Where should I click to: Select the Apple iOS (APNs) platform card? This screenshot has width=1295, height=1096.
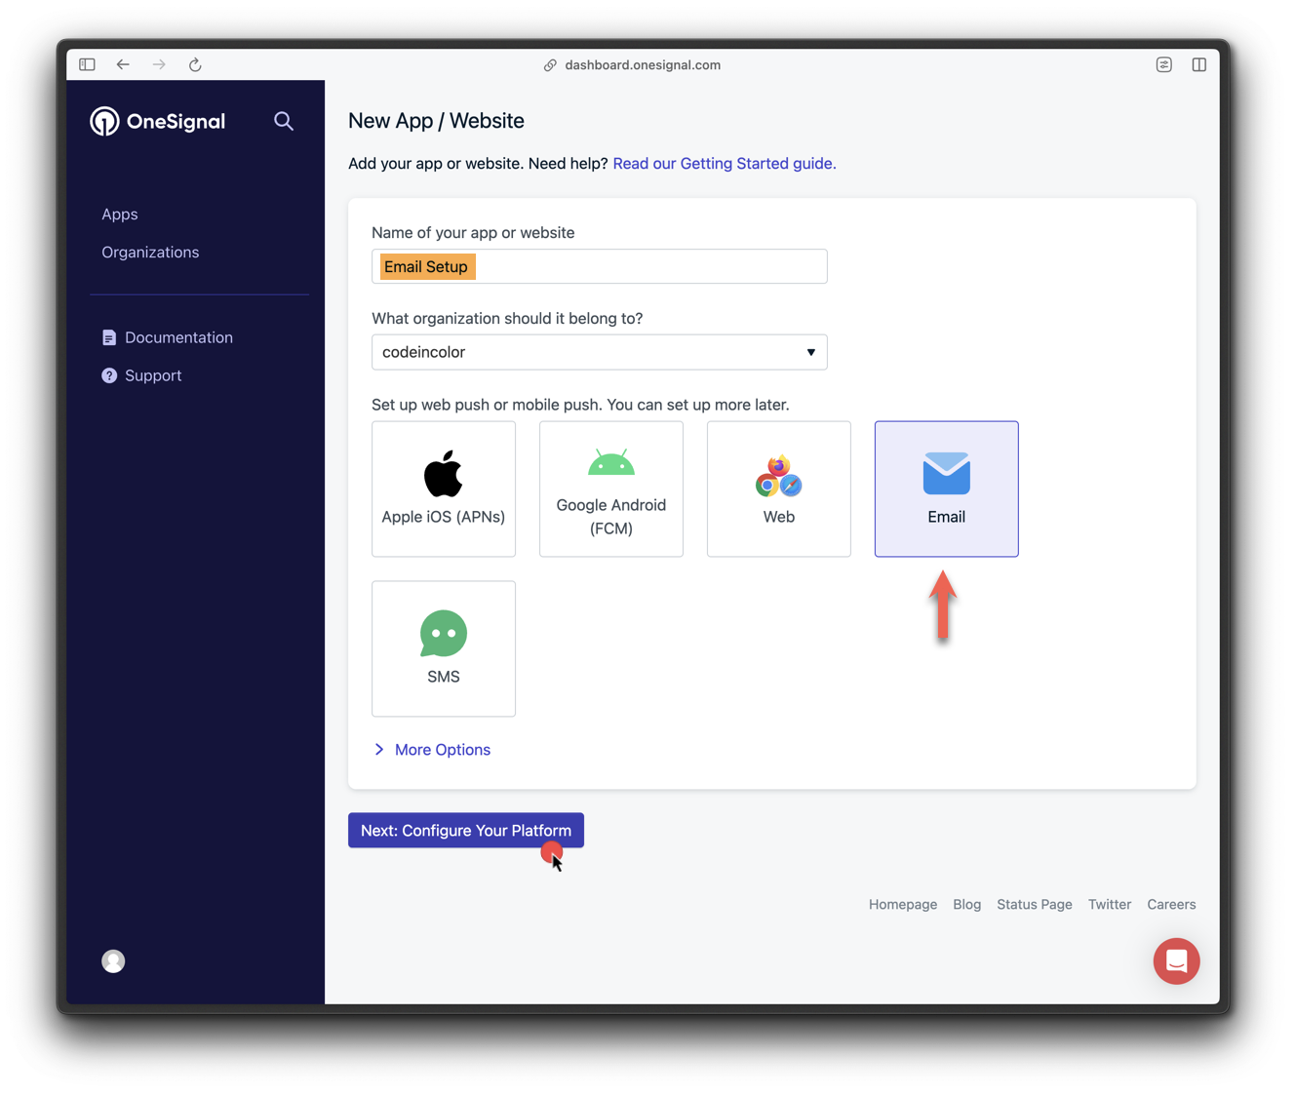click(x=444, y=489)
